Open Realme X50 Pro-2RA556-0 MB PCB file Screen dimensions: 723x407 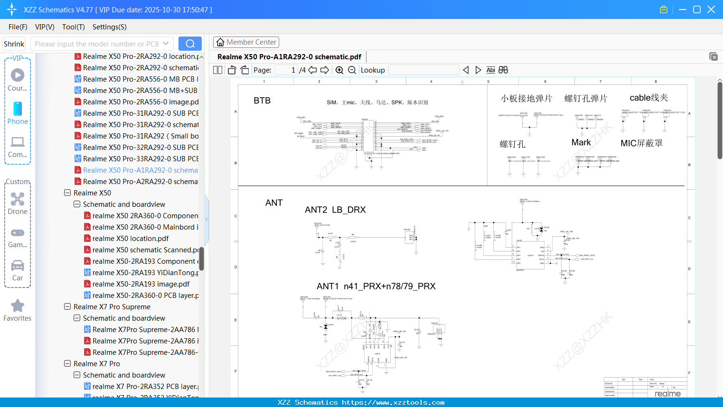tap(137, 79)
